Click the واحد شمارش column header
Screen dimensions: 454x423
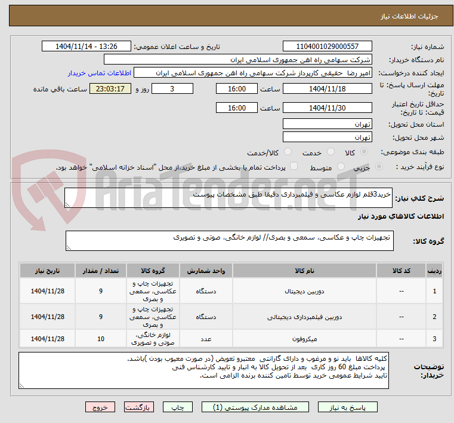(x=206, y=271)
